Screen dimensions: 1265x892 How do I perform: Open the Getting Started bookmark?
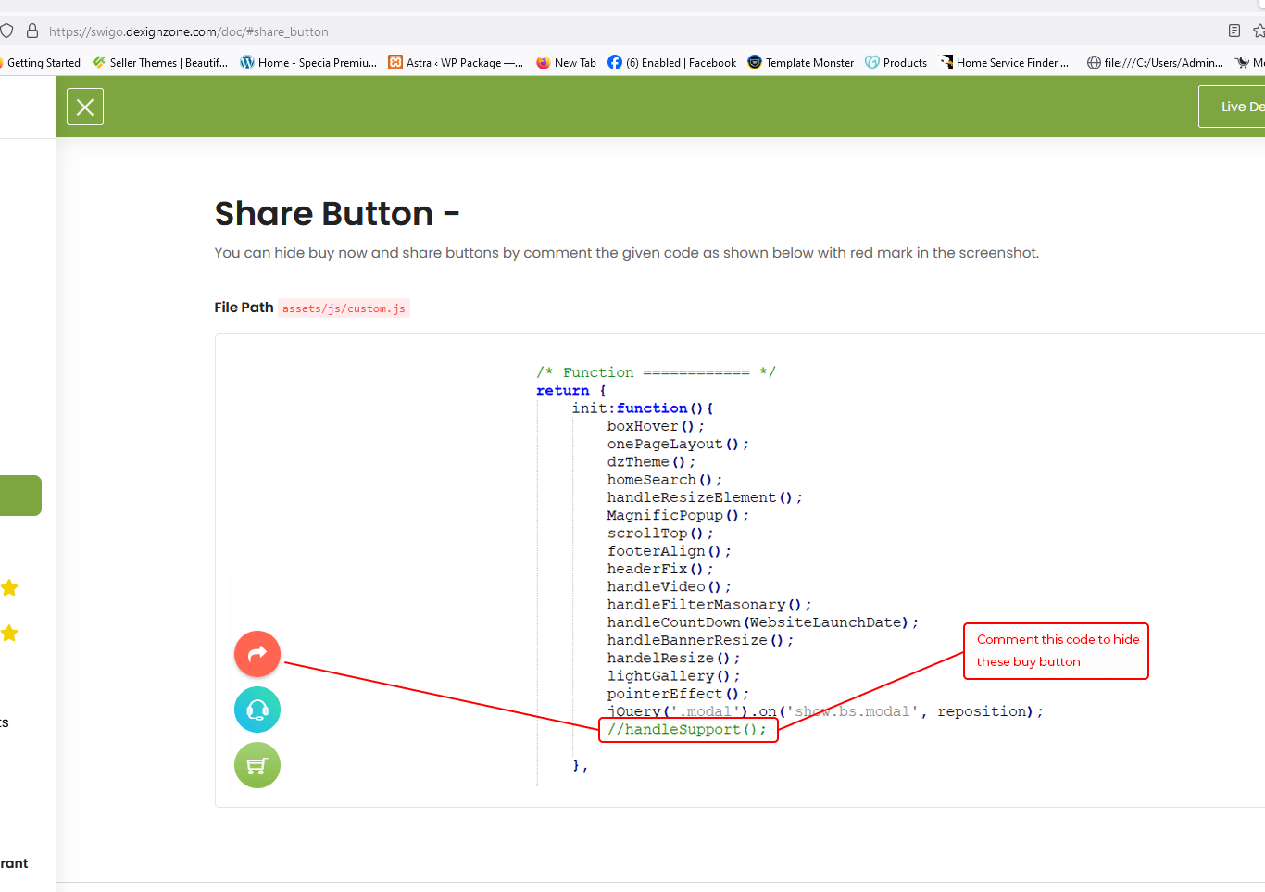(x=41, y=63)
